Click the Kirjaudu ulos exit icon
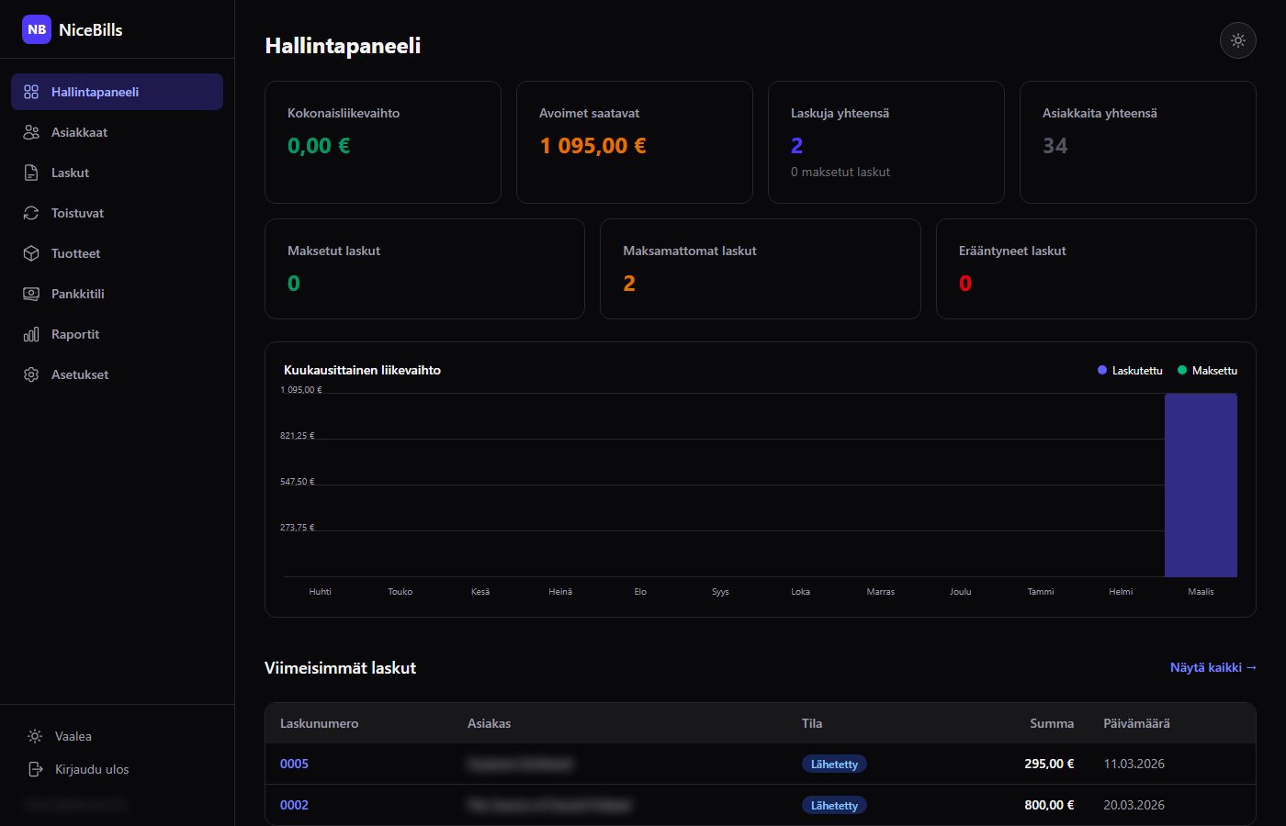The image size is (1286, 826). point(36,769)
